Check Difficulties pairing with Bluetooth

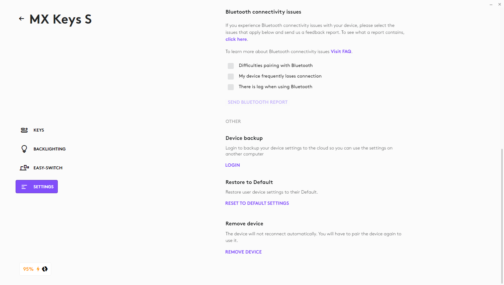[x=231, y=66]
